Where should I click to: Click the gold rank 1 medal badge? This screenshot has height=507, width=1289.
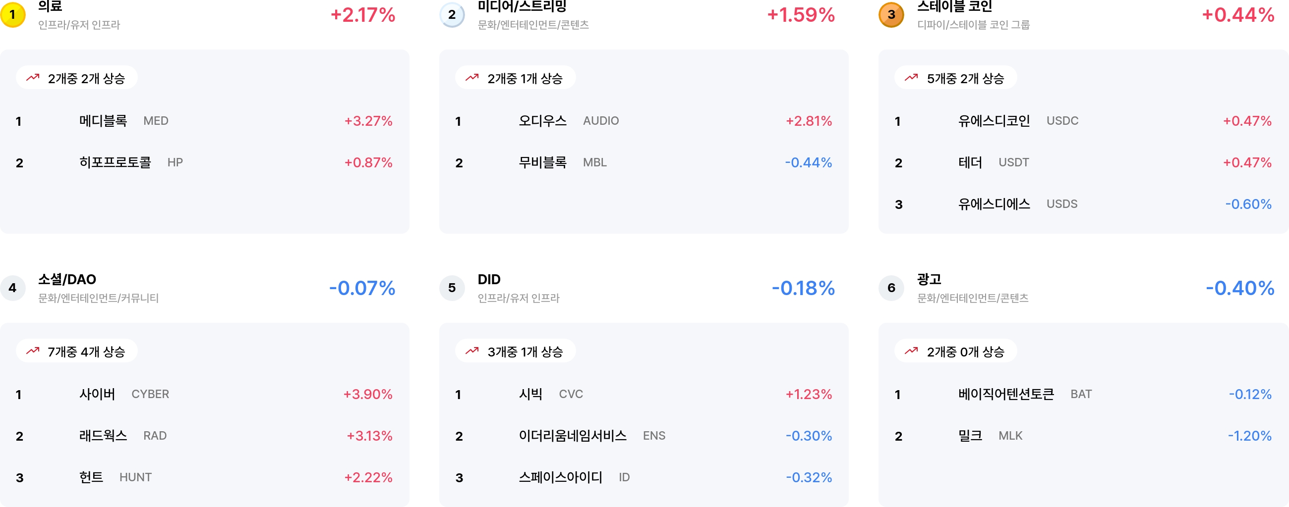click(x=12, y=14)
